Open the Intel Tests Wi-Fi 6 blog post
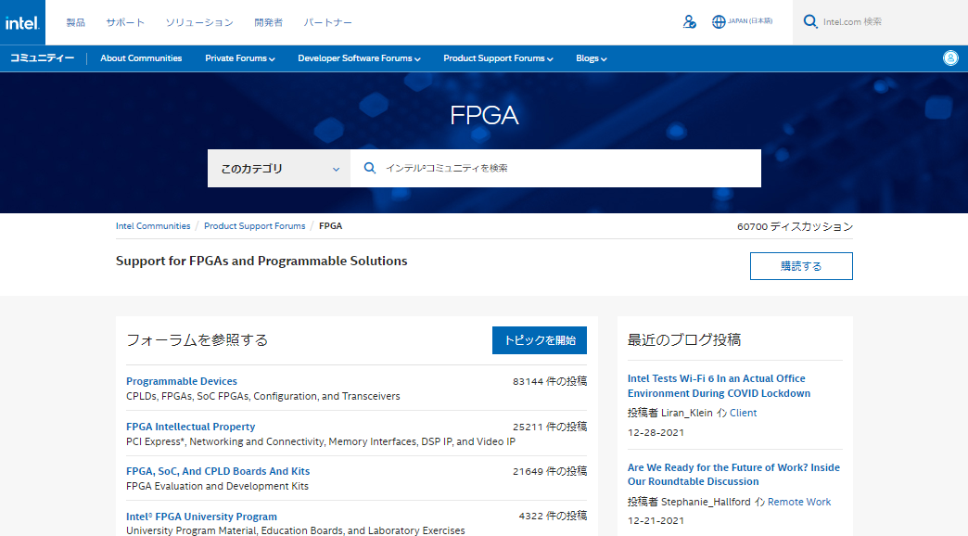 pyautogui.click(x=720, y=386)
